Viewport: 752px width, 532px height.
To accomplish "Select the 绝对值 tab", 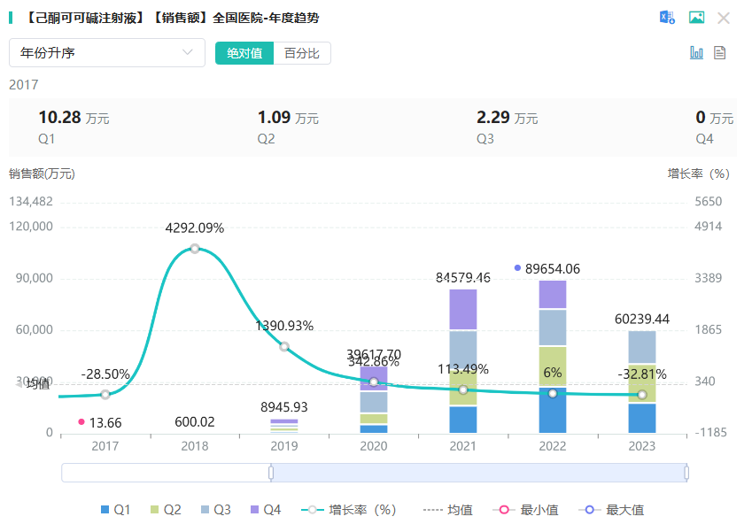I will (244, 53).
